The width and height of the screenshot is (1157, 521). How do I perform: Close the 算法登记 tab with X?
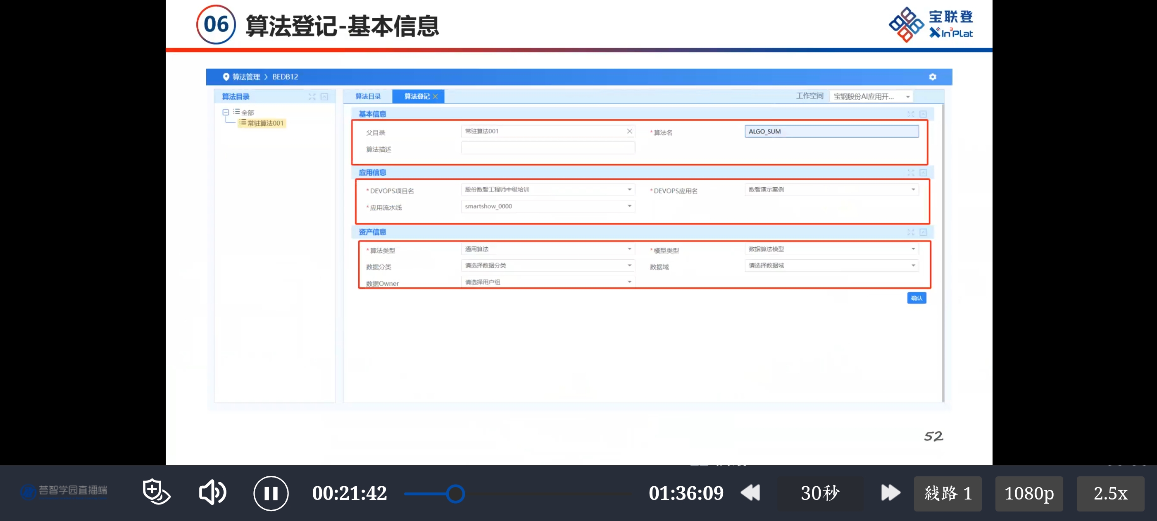[435, 97]
